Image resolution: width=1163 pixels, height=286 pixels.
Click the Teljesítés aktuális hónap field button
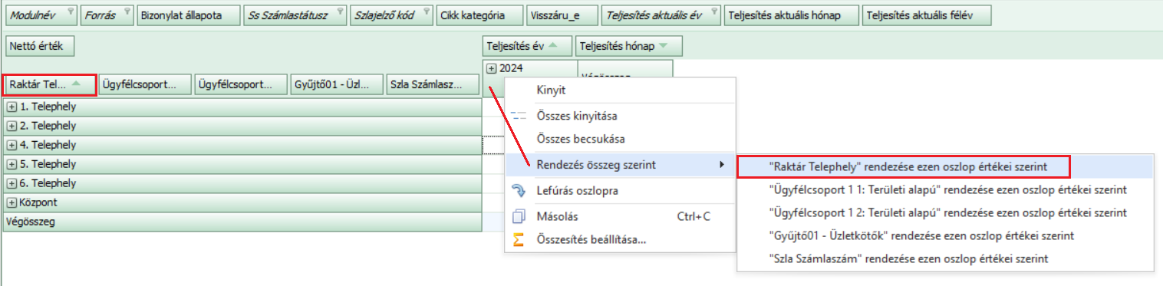(x=792, y=15)
